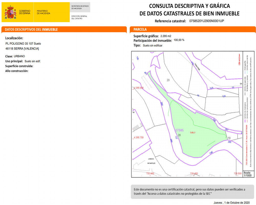Click the Ministerio de Hacienda label
The image size is (256, 205).
pyautogui.click(x=44, y=12)
